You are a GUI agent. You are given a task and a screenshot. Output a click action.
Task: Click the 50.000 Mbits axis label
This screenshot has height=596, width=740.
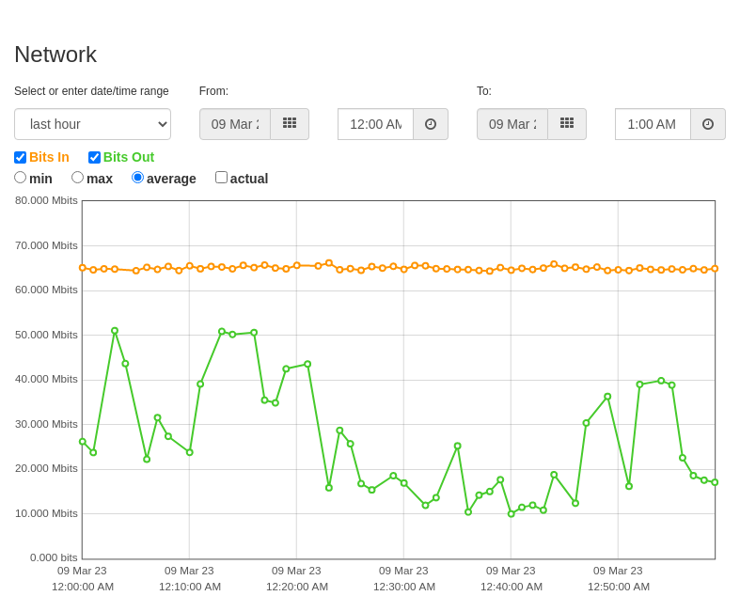(x=46, y=335)
